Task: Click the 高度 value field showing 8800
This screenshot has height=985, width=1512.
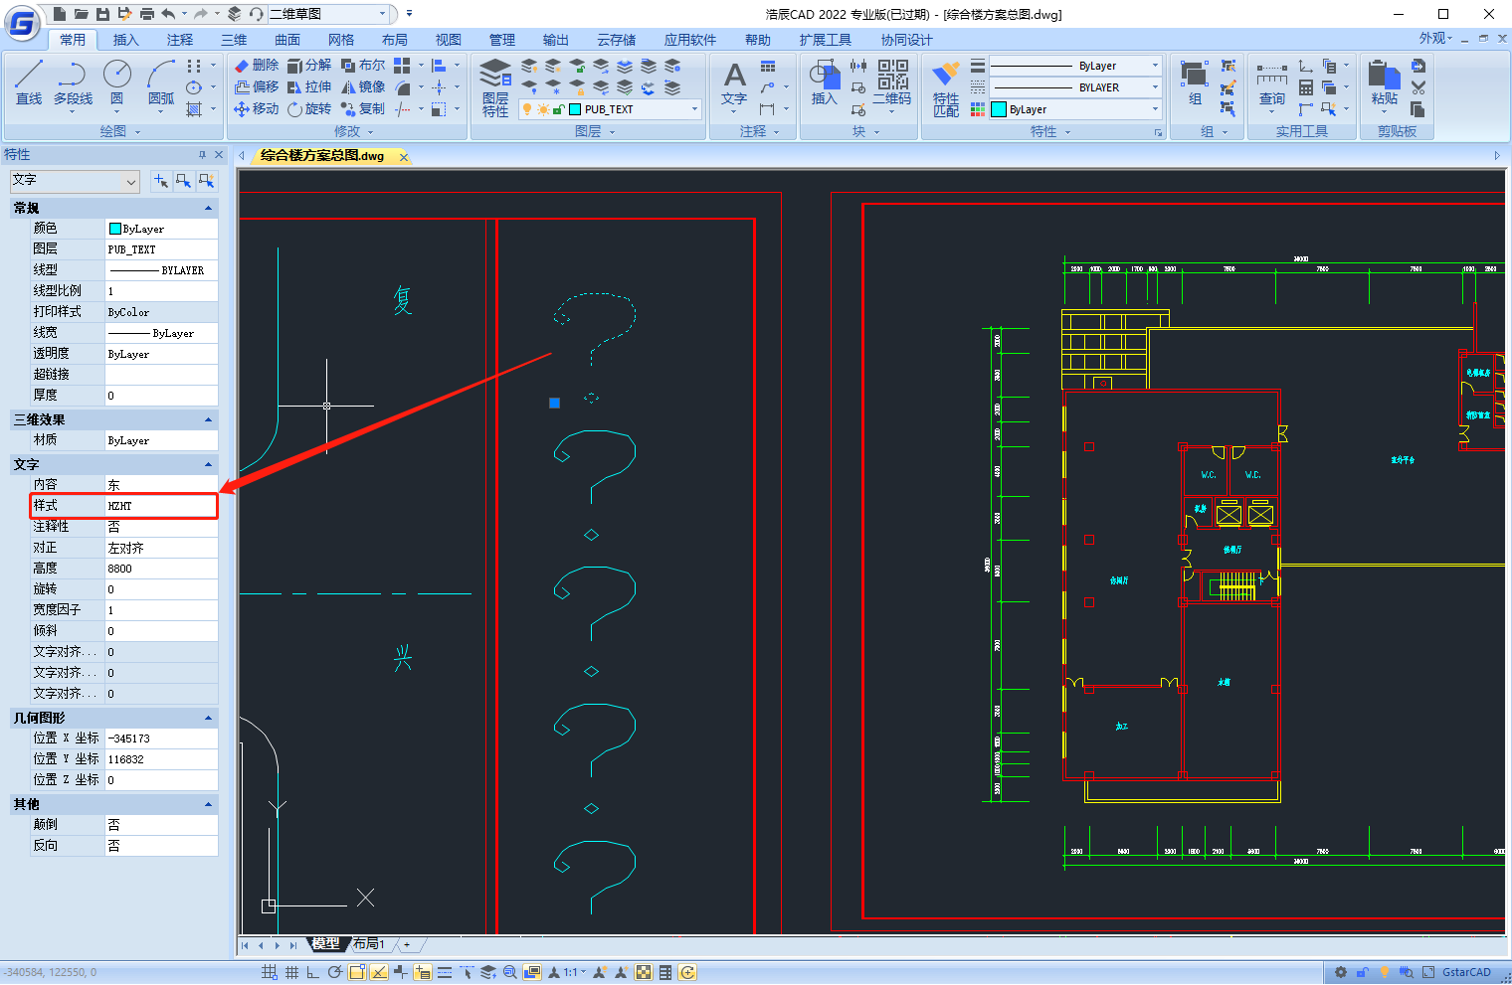Action: tap(161, 569)
